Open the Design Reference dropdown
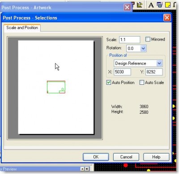179x174 pixels. click(159, 63)
